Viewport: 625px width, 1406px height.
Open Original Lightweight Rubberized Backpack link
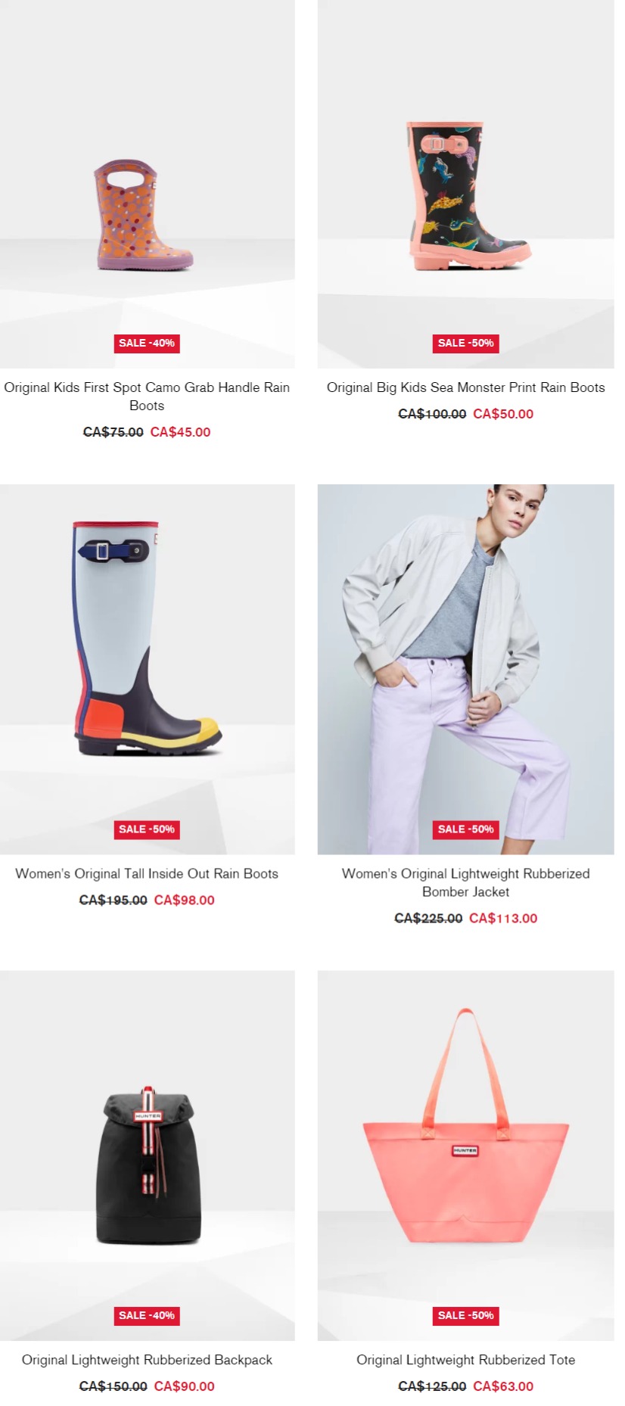tap(147, 1360)
